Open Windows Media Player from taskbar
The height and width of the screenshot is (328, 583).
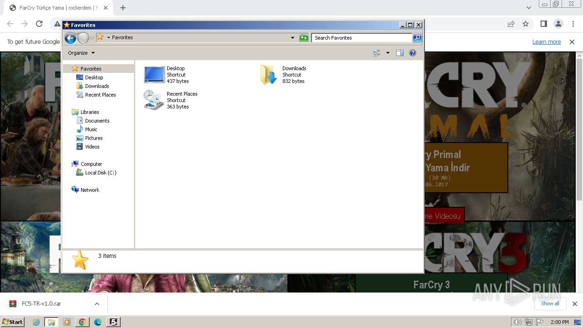tap(67, 322)
